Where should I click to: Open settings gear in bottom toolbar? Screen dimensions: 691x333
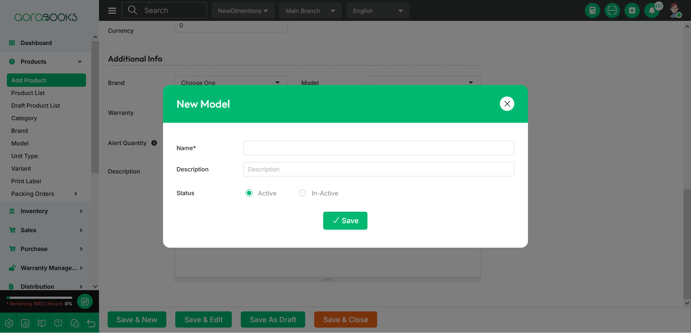pos(9,323)
